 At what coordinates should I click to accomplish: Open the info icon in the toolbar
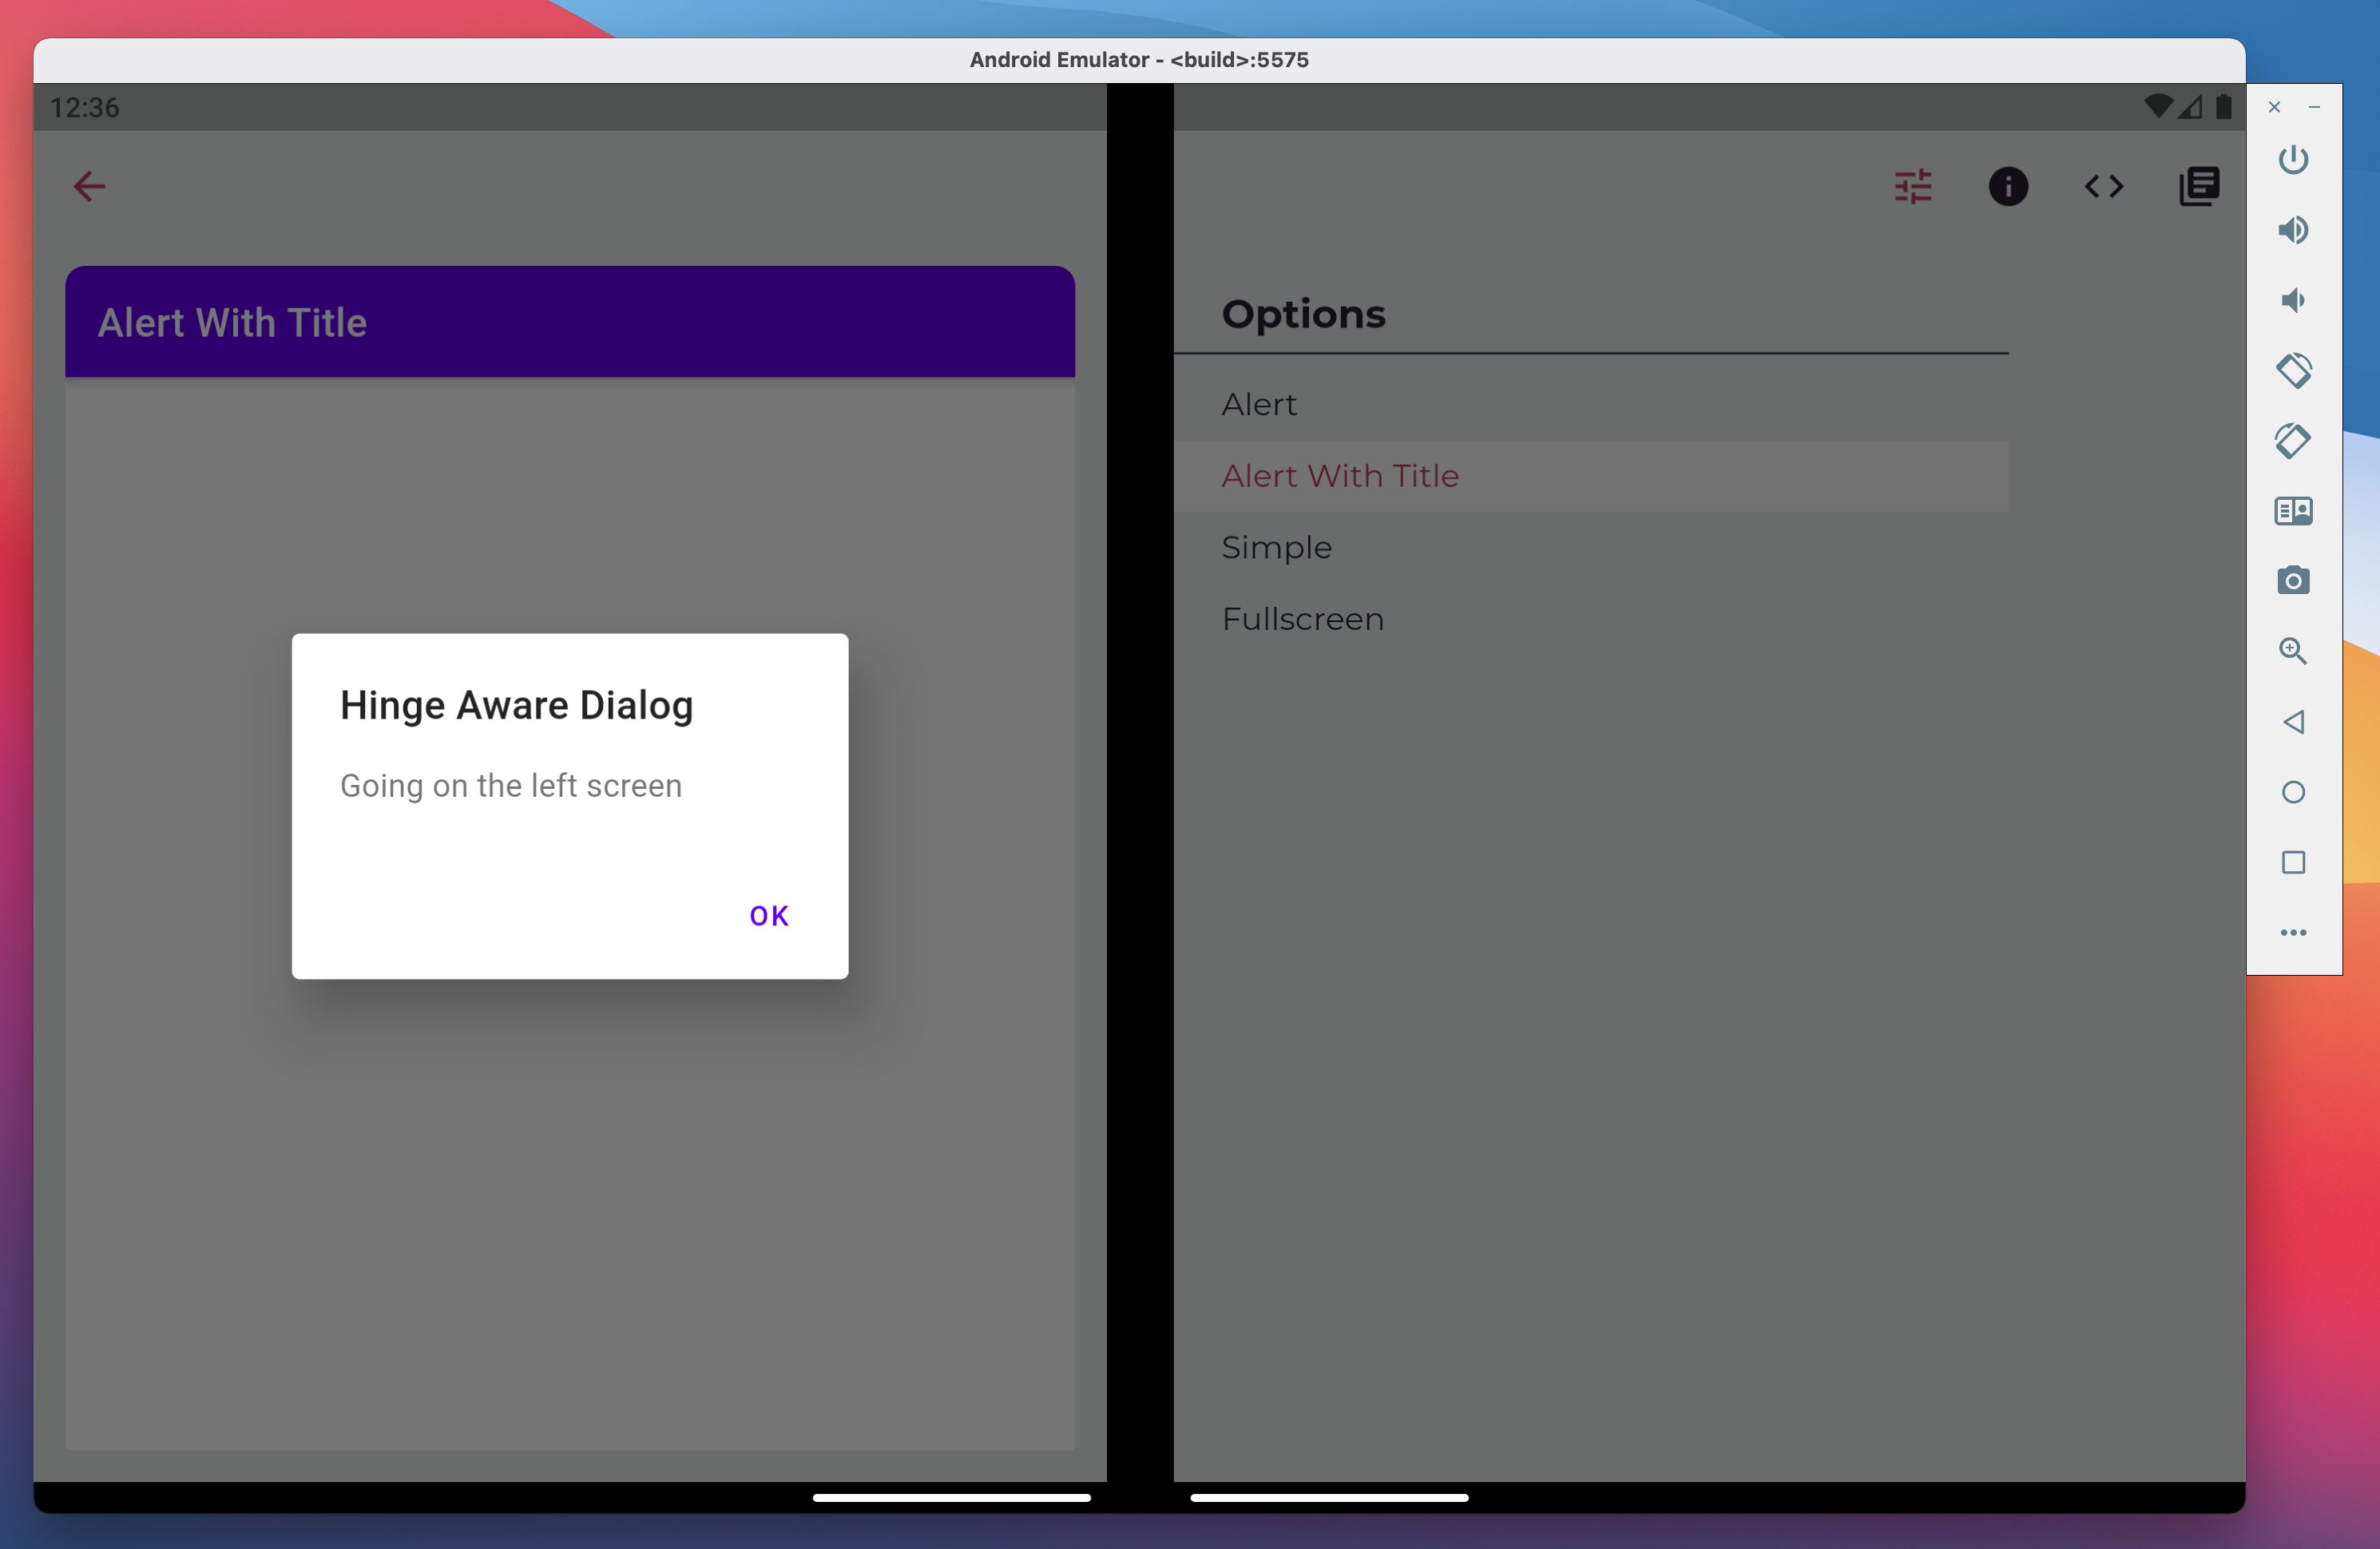[x=2008, y=187]
